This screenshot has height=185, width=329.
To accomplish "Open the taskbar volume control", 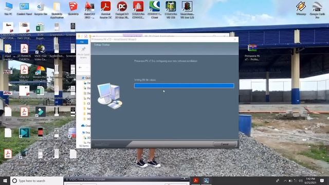I will (x=300, y=180).
